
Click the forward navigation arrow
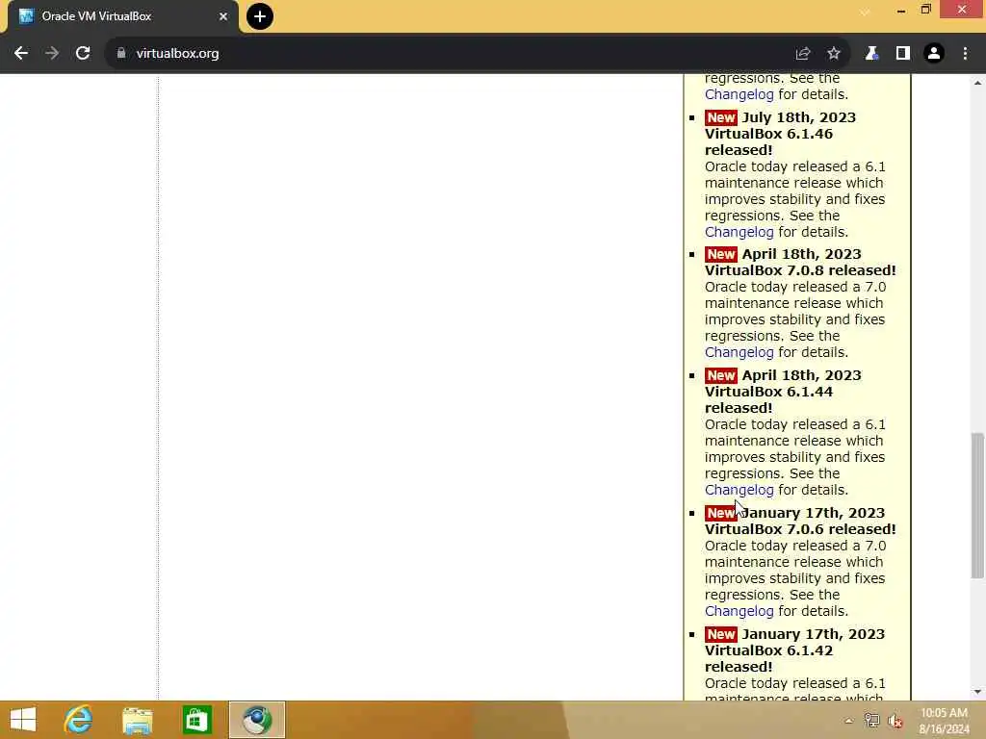52,54
